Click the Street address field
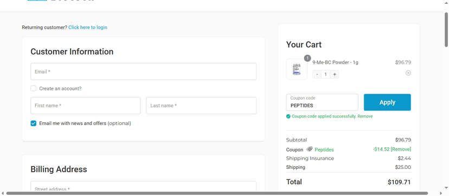 [x=144, y=187]
